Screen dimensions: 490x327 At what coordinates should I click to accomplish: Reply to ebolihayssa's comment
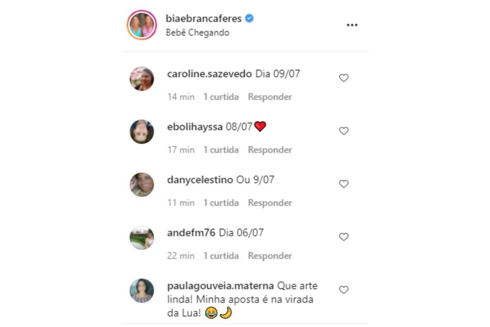pos(270,150)
